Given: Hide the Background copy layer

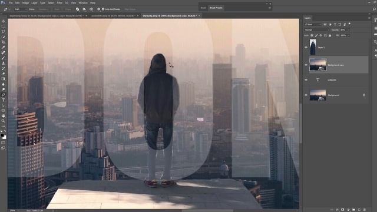Looking at the screenshot, I should (x=306, y=65).
